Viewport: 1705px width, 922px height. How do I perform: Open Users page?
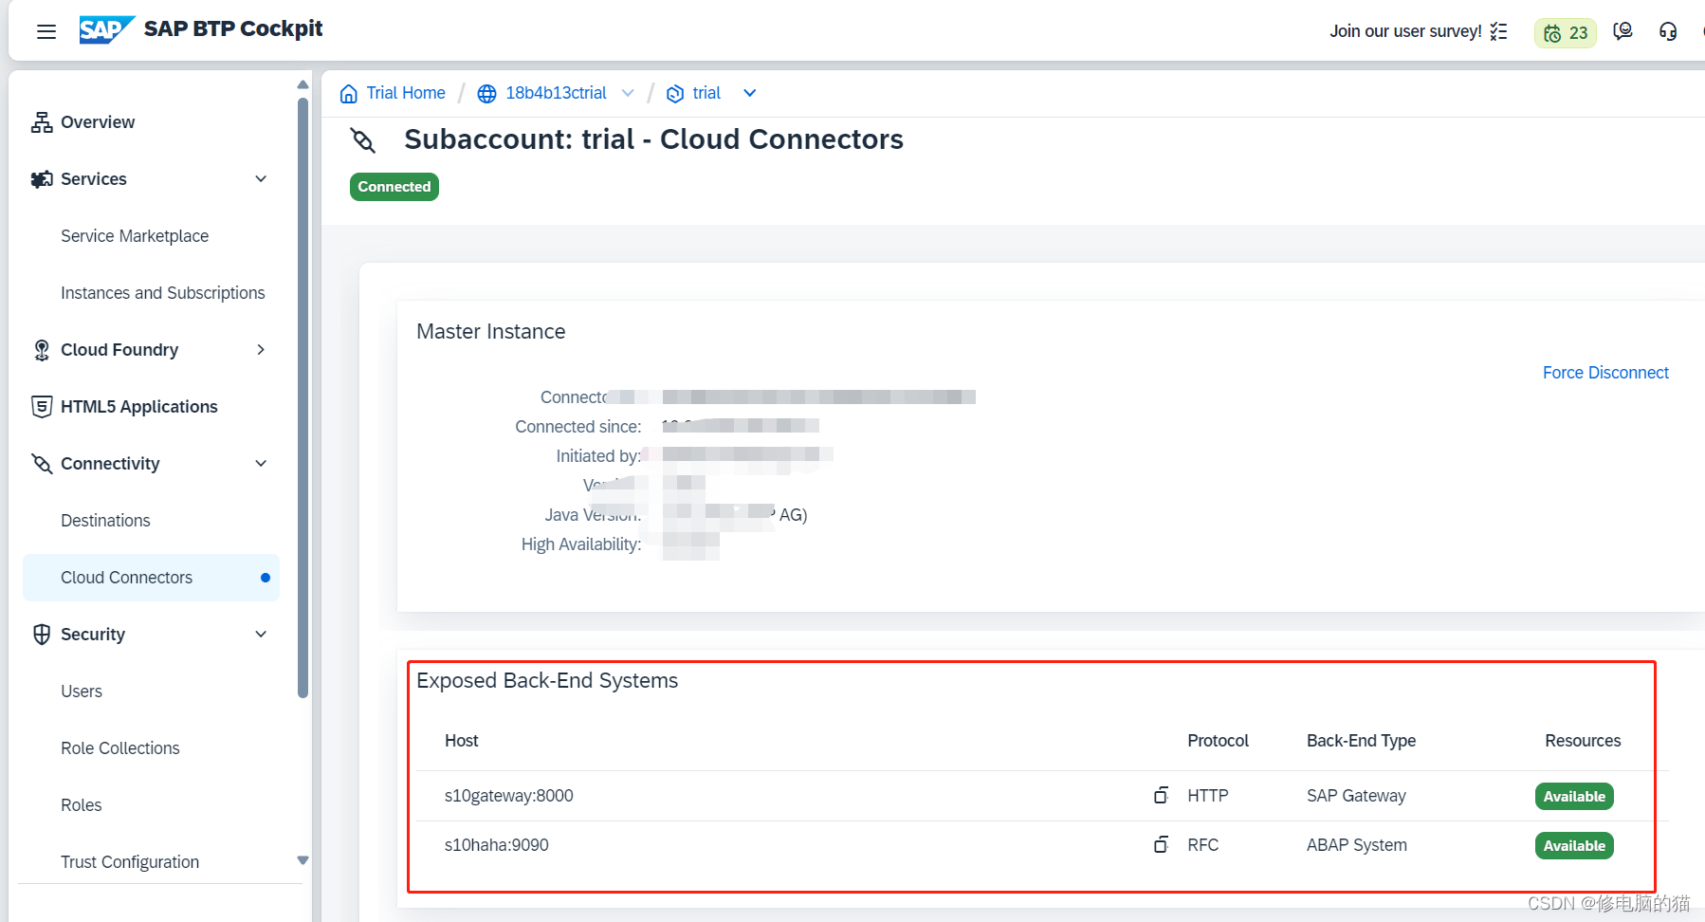(82, 691)
